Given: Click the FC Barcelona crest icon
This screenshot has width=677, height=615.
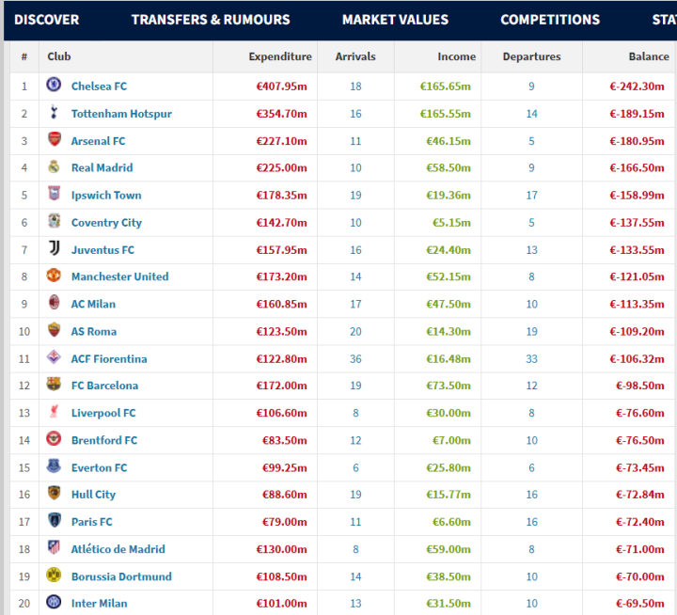Looking at the screenshot, I should click(54, 384).
